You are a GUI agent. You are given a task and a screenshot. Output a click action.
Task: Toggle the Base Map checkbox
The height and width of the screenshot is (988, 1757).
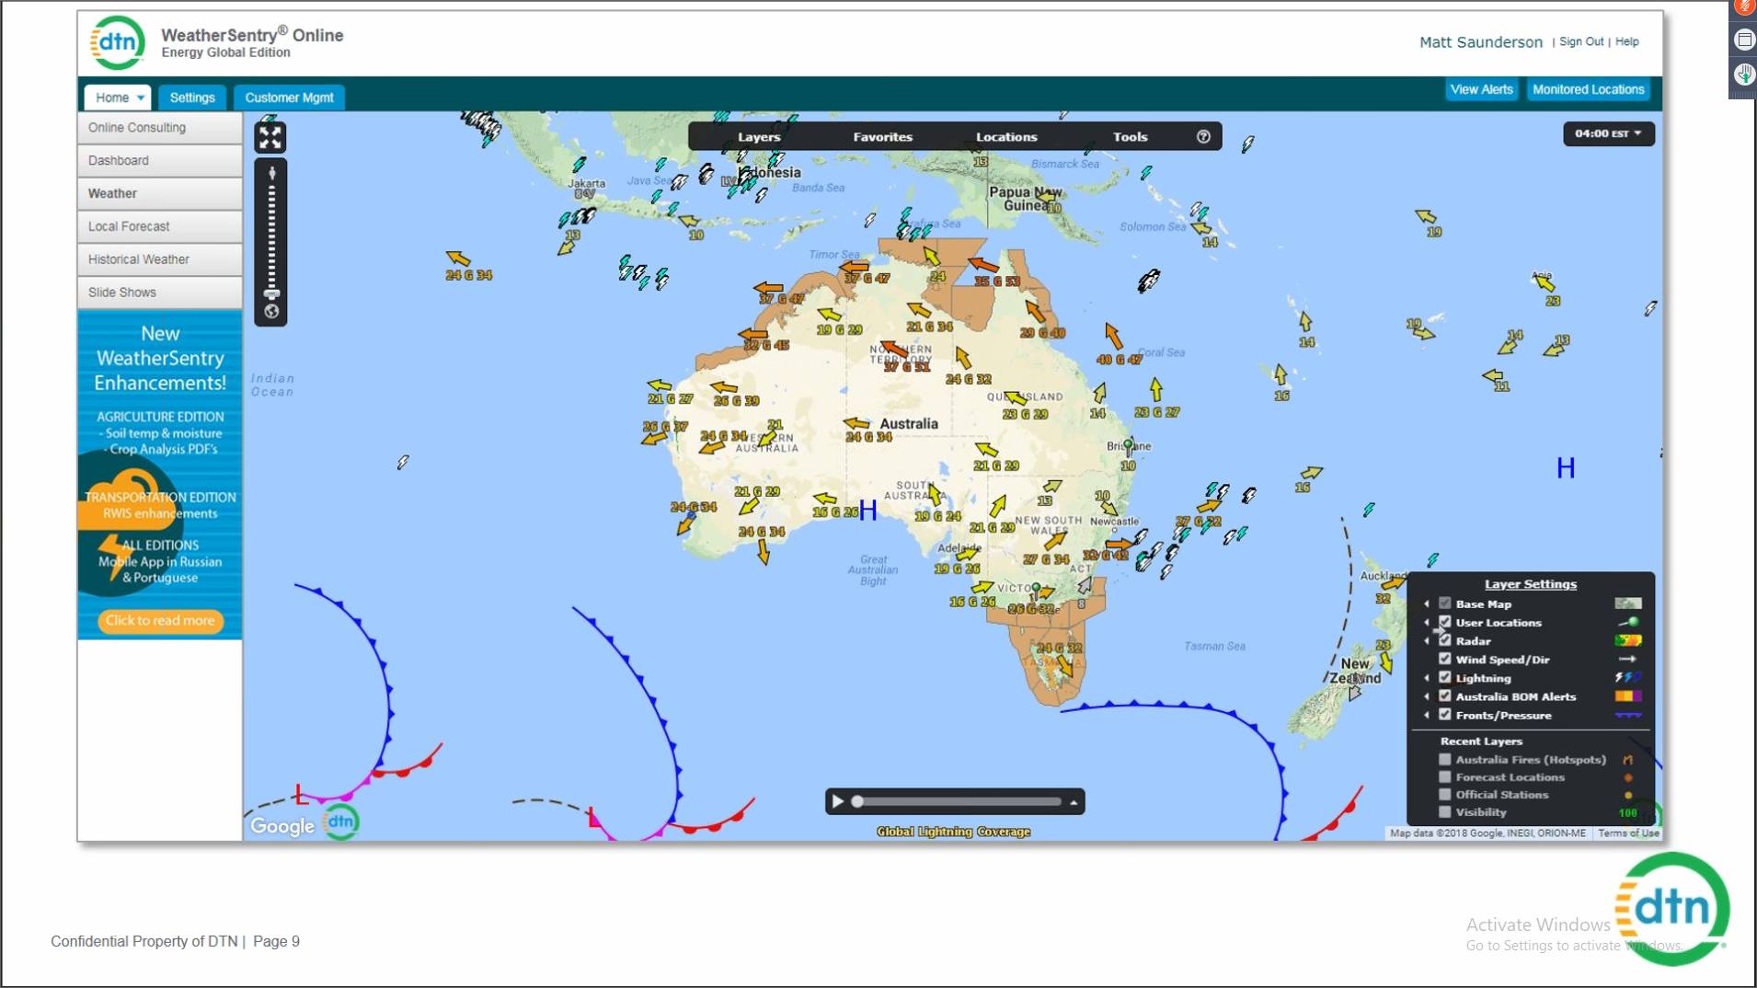[1445, 603]
